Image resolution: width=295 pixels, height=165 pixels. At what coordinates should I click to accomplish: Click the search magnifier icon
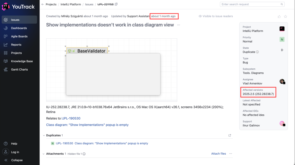click(x=282, y=4)
